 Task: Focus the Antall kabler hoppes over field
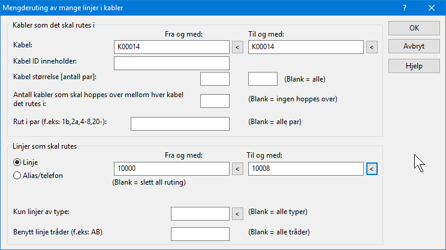(215, 101)
